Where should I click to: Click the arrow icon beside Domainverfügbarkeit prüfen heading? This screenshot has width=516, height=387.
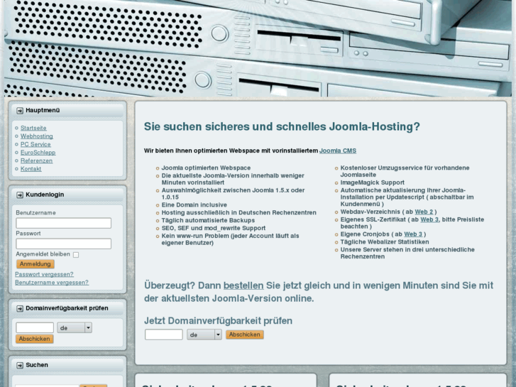(x=20, y=309)
